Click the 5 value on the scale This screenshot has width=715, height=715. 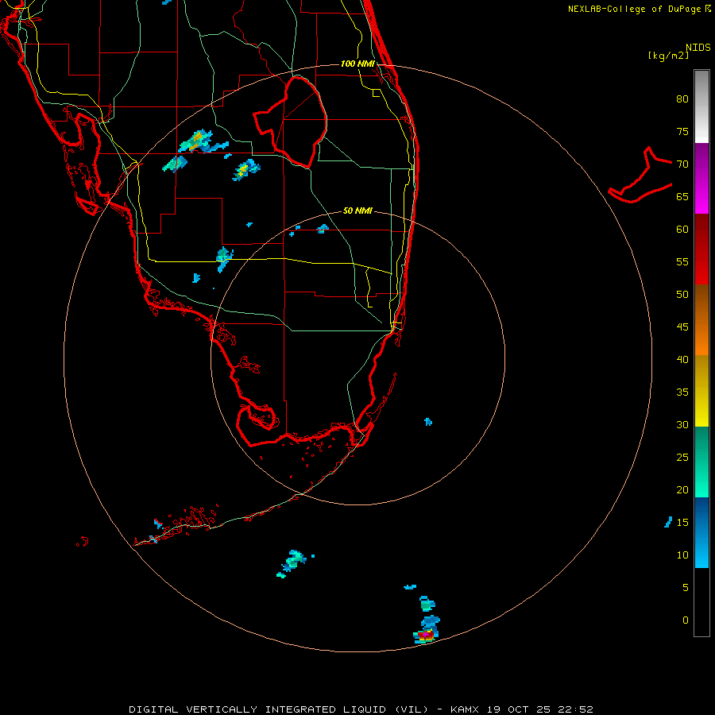pos(686,588)
